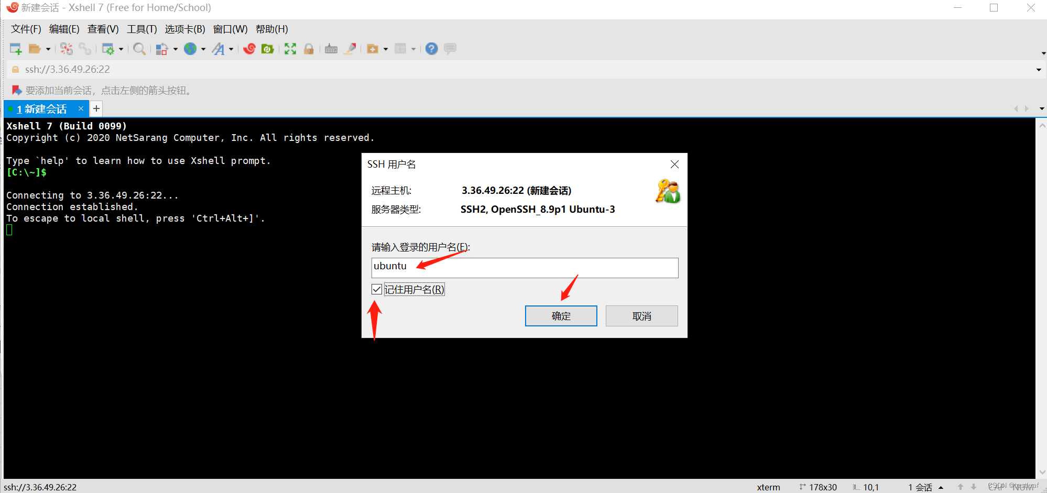Expand the folder-plus dropdown arrow
The width and height of the screenshot is (1047, 493).
pyautogui.click(x=386, y=49)
